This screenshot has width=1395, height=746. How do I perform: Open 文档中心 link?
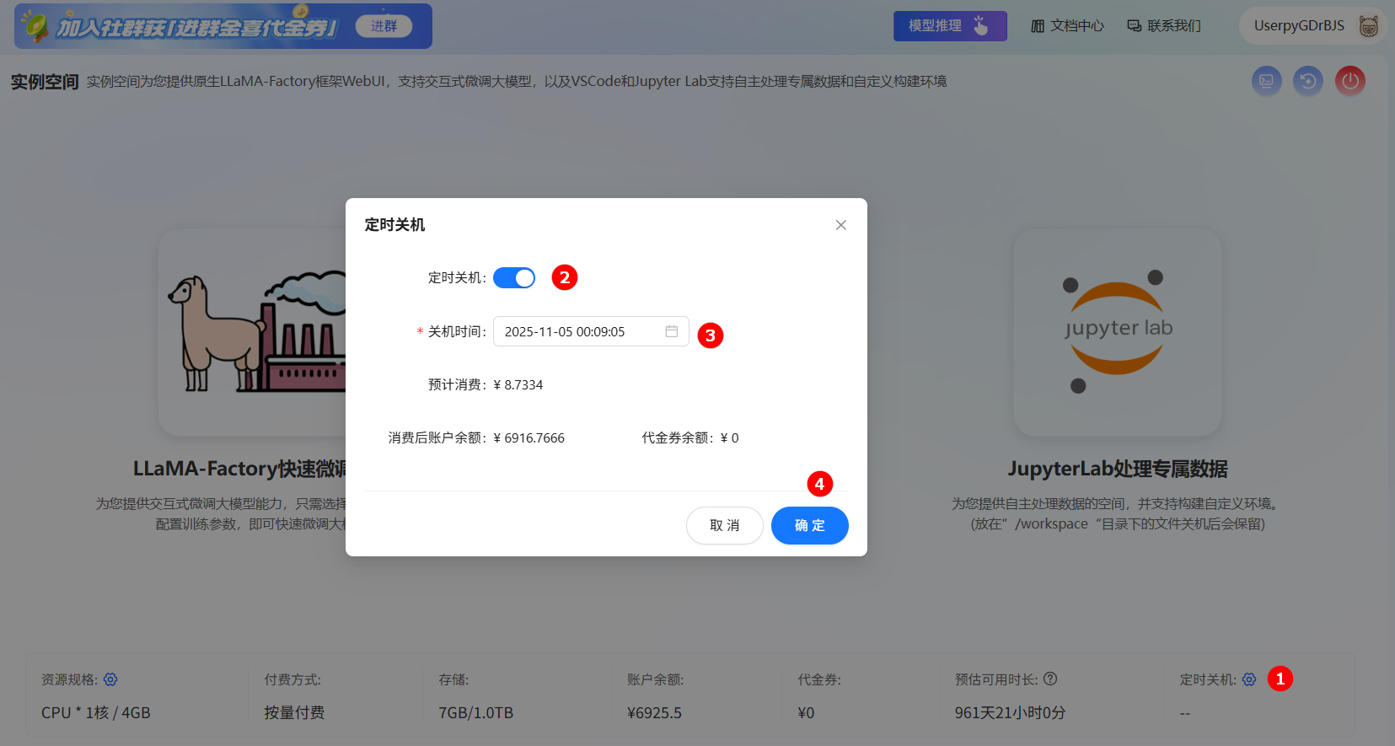[x=1068, y=26]
